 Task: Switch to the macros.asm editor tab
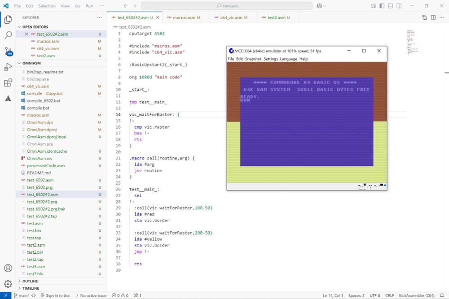tap(186, 17)
